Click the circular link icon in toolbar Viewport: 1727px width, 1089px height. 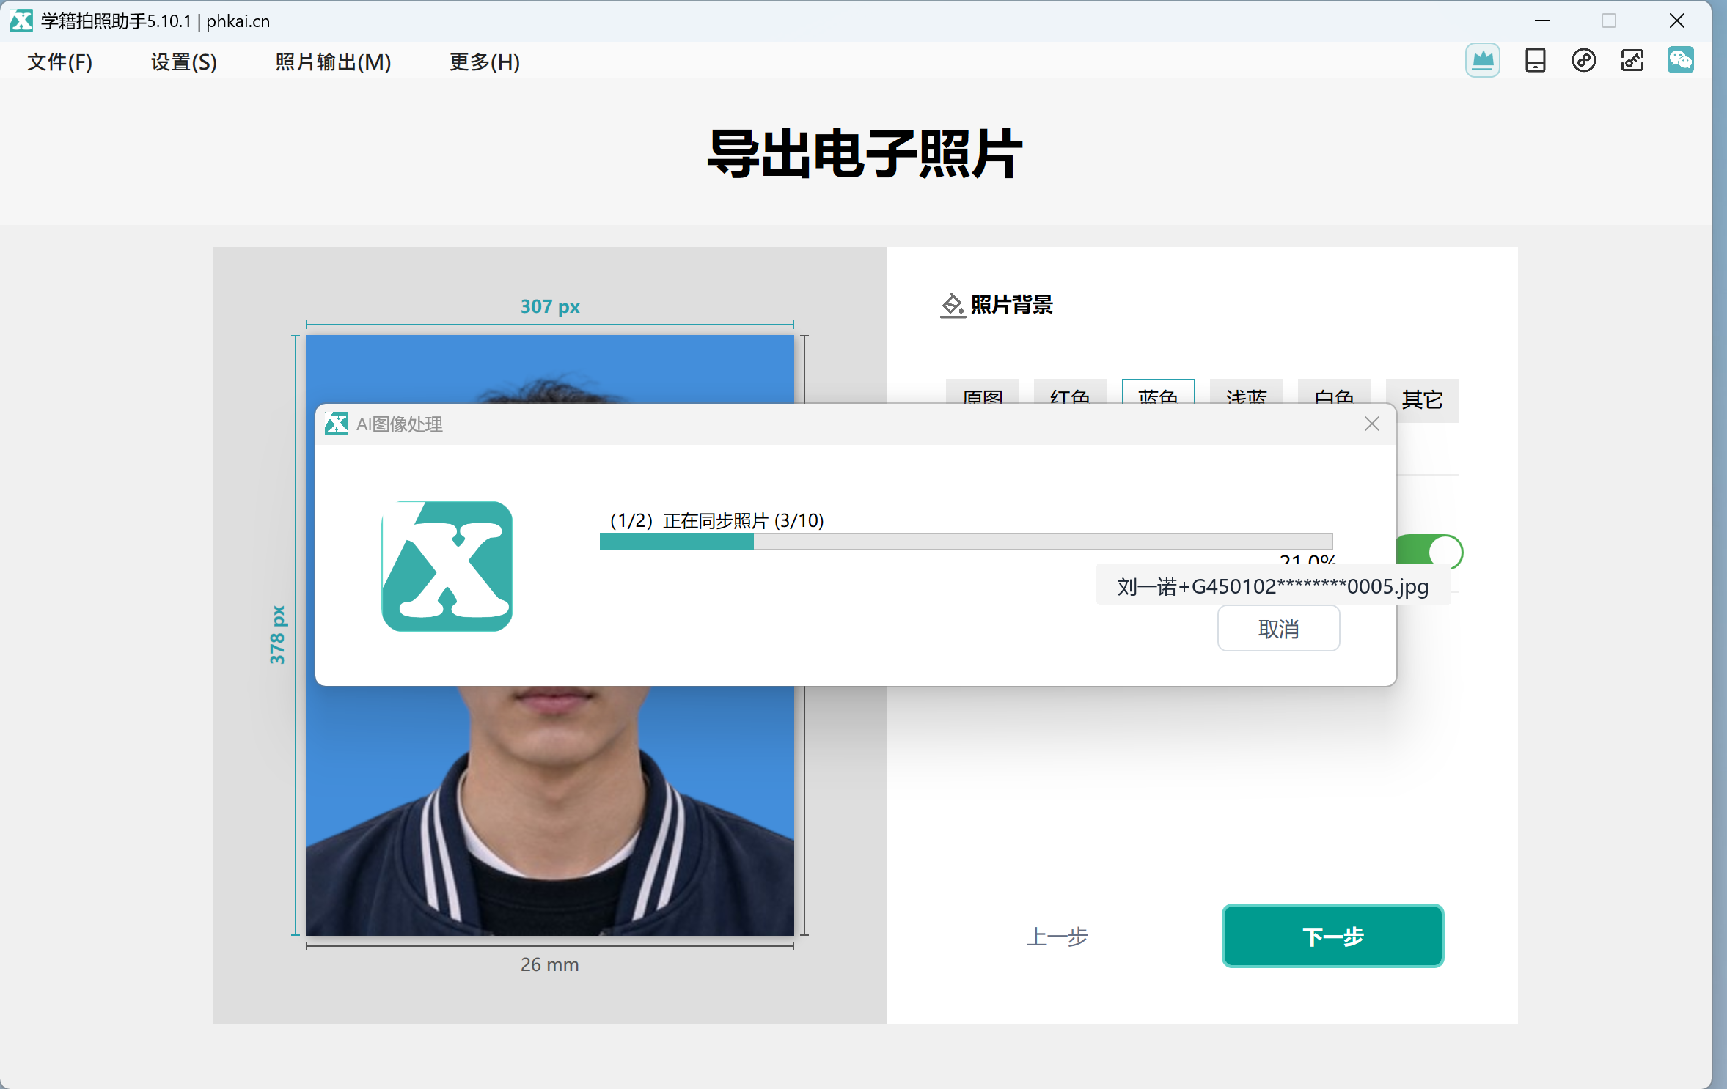coord(1583,60)
